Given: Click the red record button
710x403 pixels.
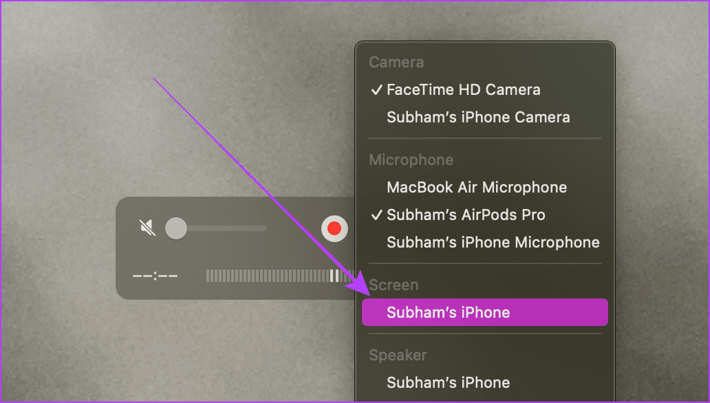Looking at the screenshot, I should click(334, 228).
